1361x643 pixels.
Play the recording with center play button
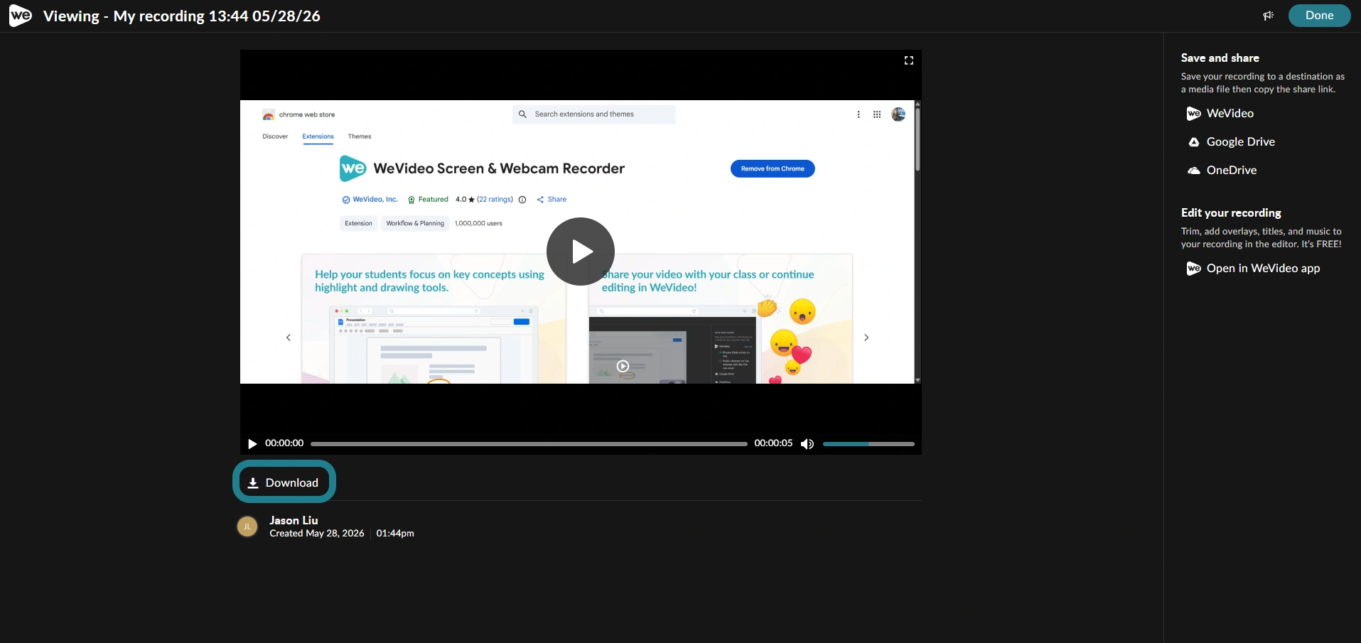pos(581,252)
